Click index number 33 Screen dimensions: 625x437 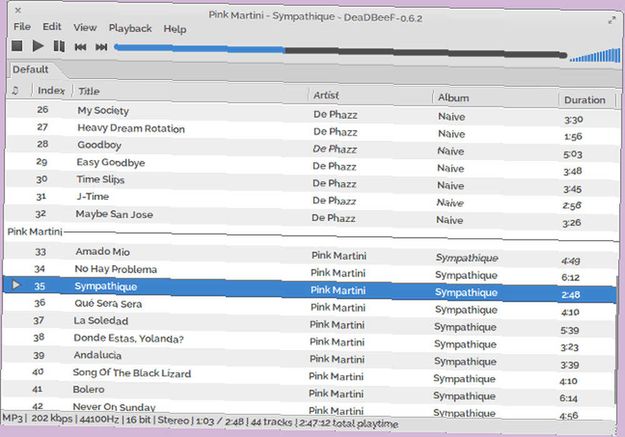40,252
